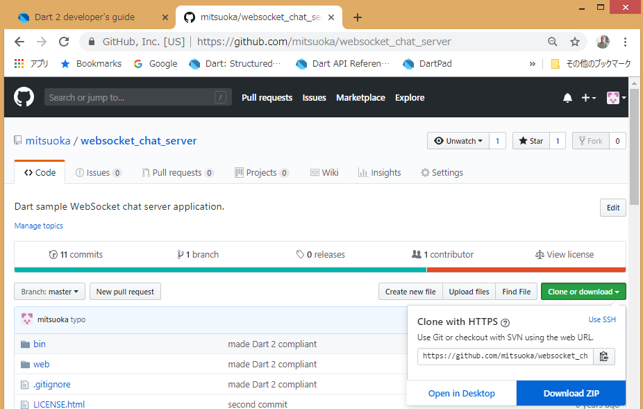Viewport: 643px width, 409px height.
Task: Open the Insights tab
Action: point(379,173)
